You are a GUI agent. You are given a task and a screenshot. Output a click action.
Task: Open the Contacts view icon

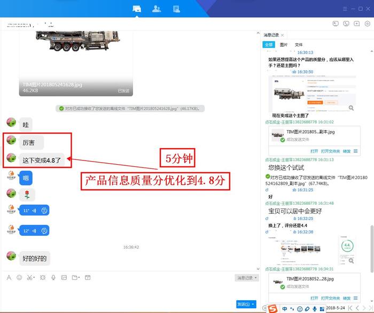coord(157,9)
